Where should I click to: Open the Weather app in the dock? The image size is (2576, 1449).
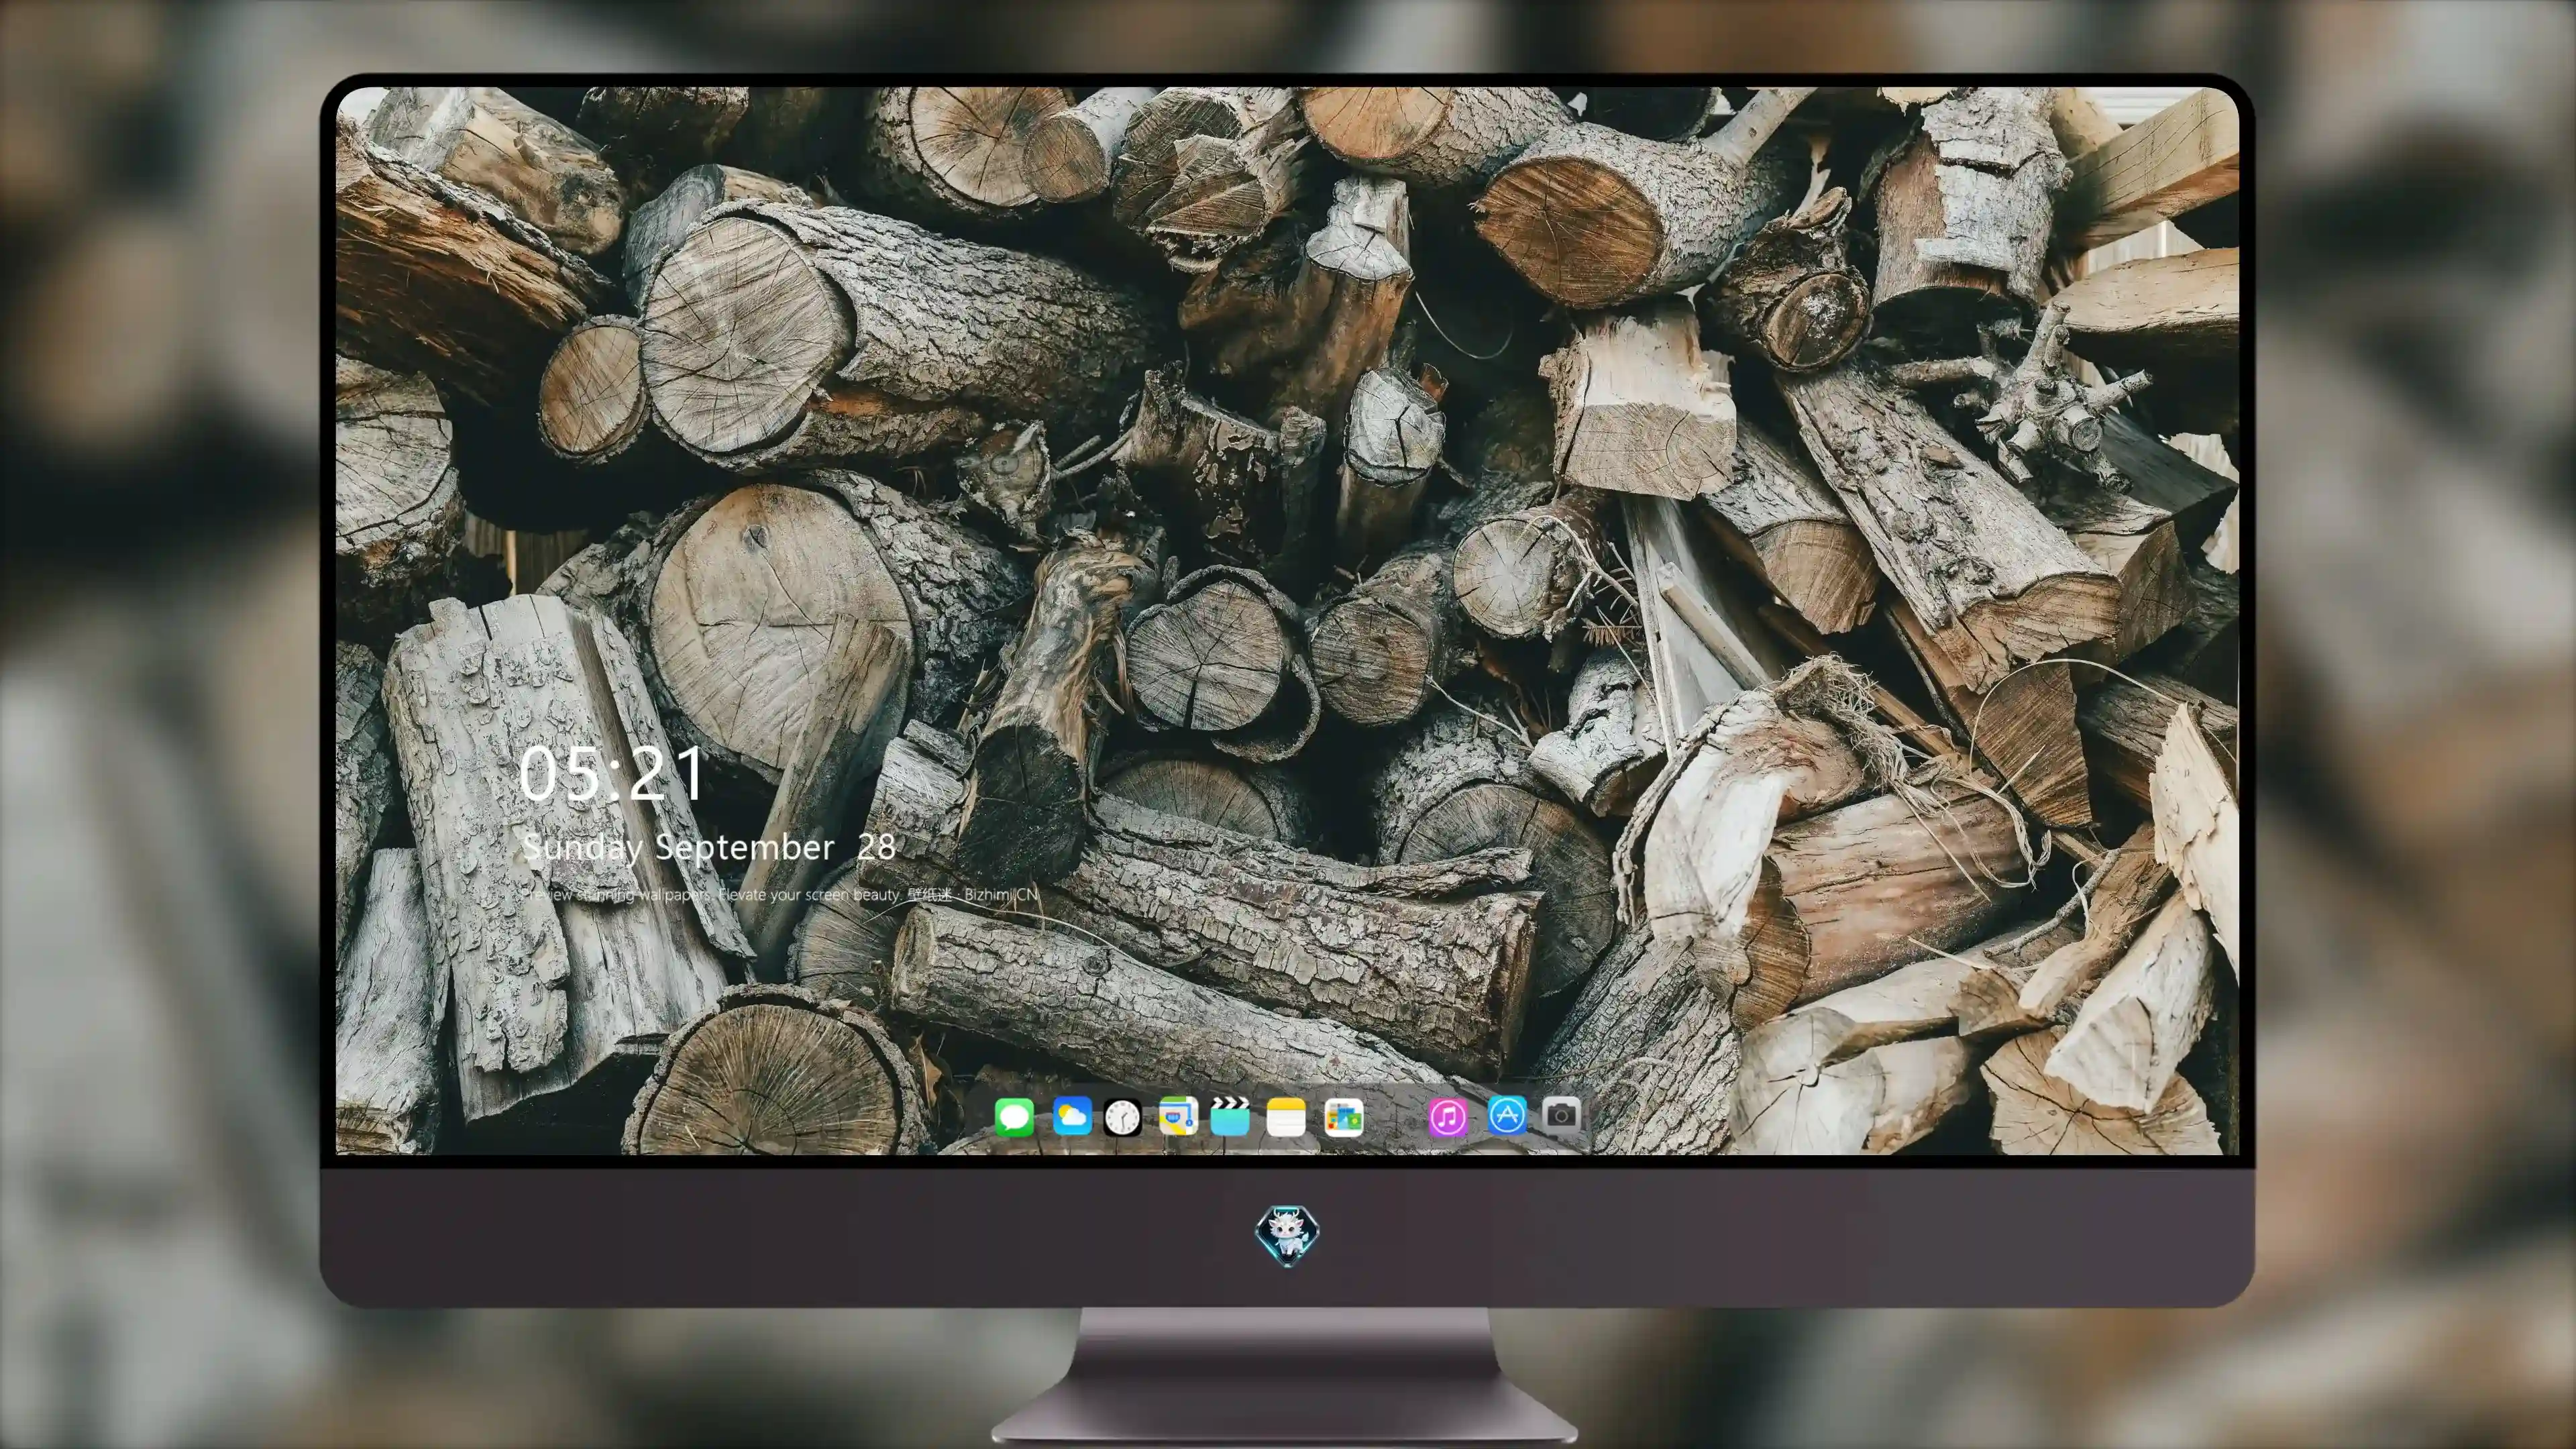1072,1116
